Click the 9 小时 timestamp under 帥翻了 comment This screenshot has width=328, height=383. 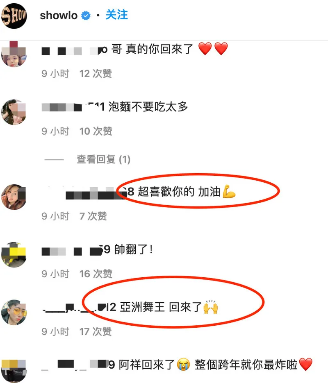pos(55,274)
